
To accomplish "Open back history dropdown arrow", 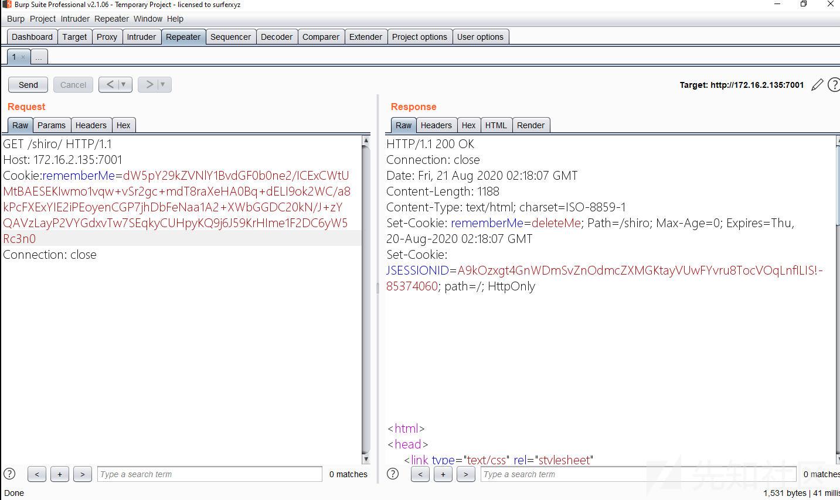I will (123, 84).
